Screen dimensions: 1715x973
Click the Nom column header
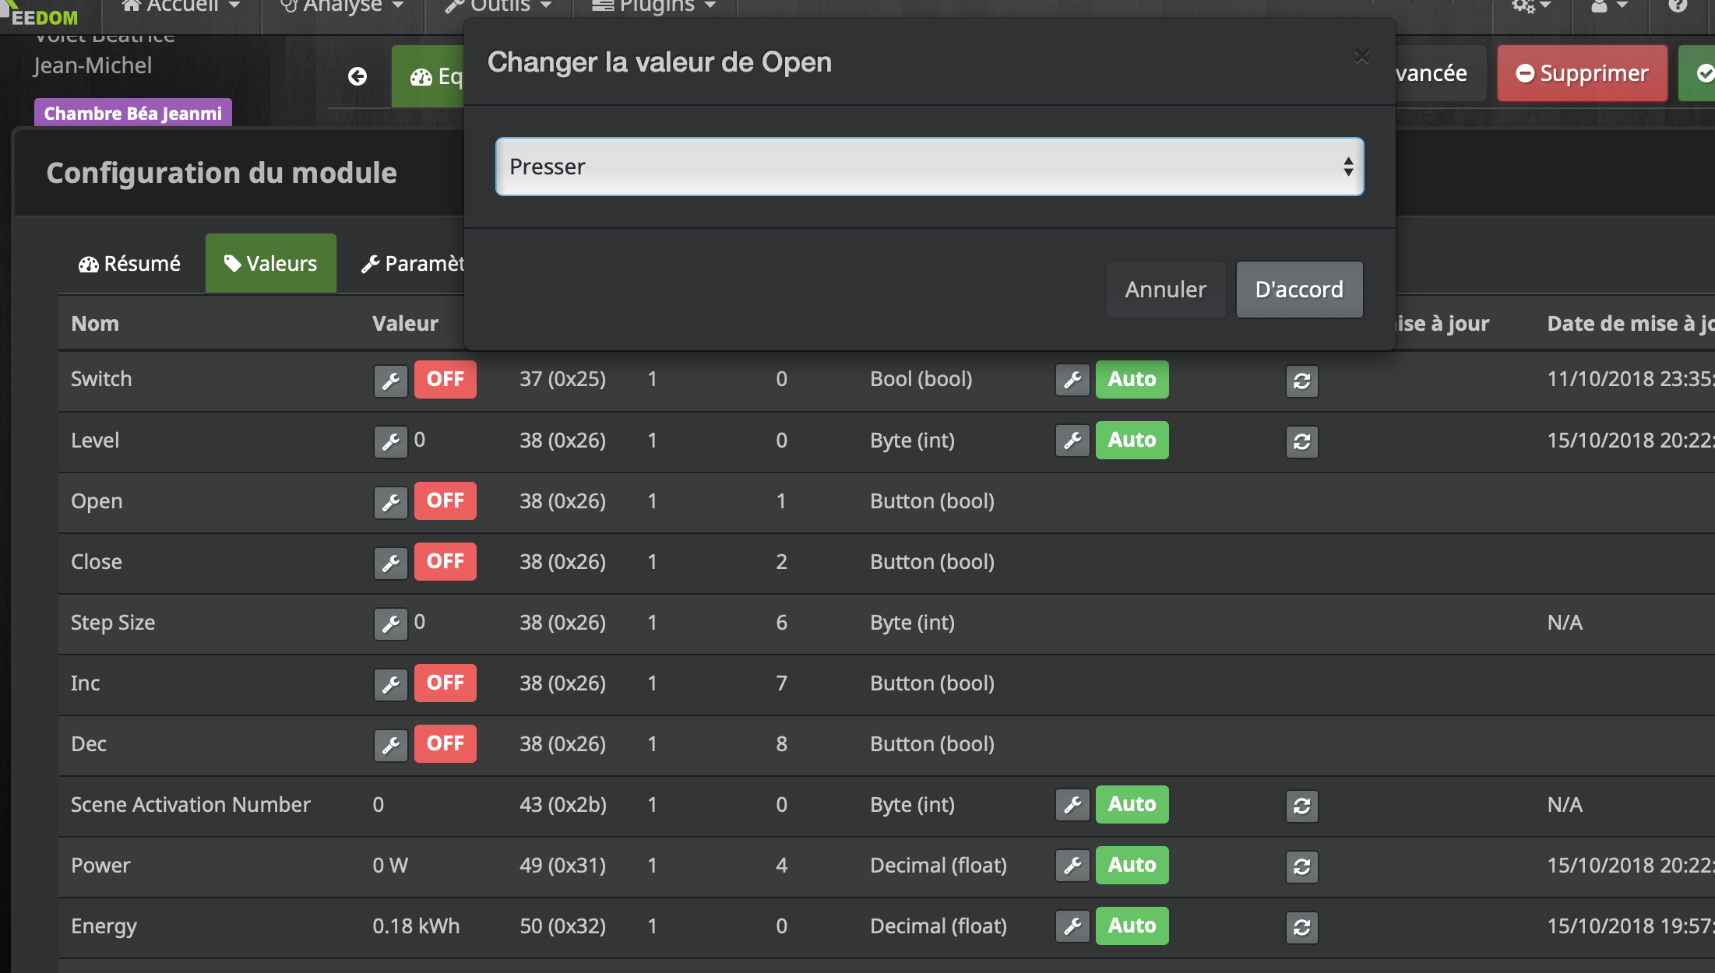95,323
